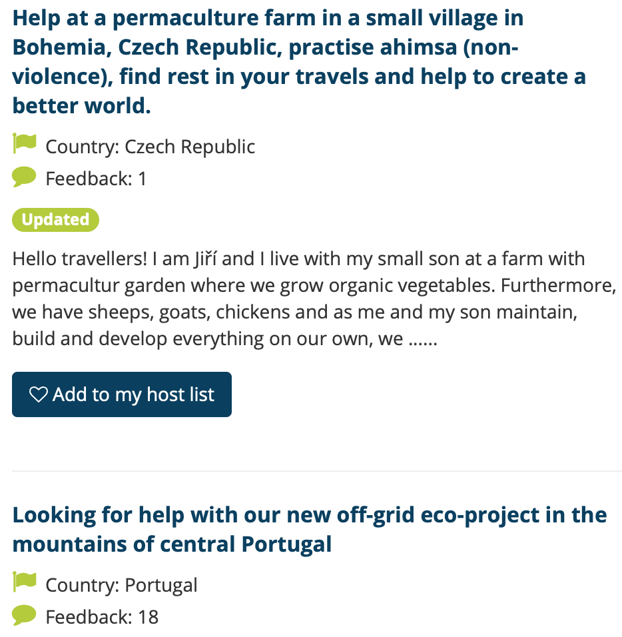Viewport: 622px width, 637px height.
Task: Click the flag icon beside Portugal
Action: pyautogui.click(x=25, y=583)
